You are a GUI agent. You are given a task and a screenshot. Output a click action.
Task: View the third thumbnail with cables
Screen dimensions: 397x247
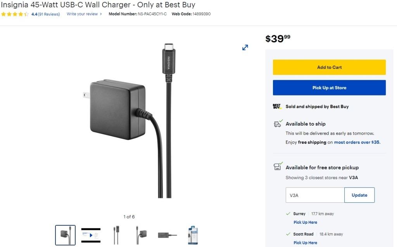pyautogui.click(x=116, y=235)
